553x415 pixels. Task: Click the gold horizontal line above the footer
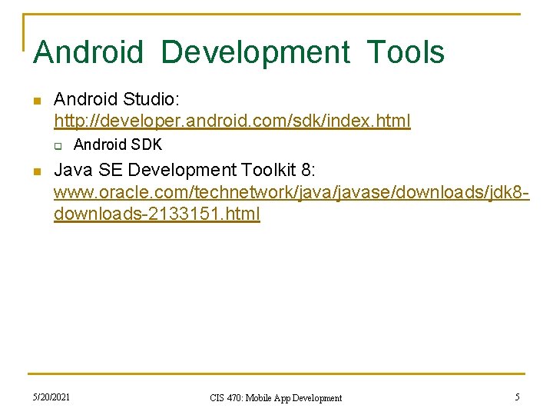tap(276, 373)
